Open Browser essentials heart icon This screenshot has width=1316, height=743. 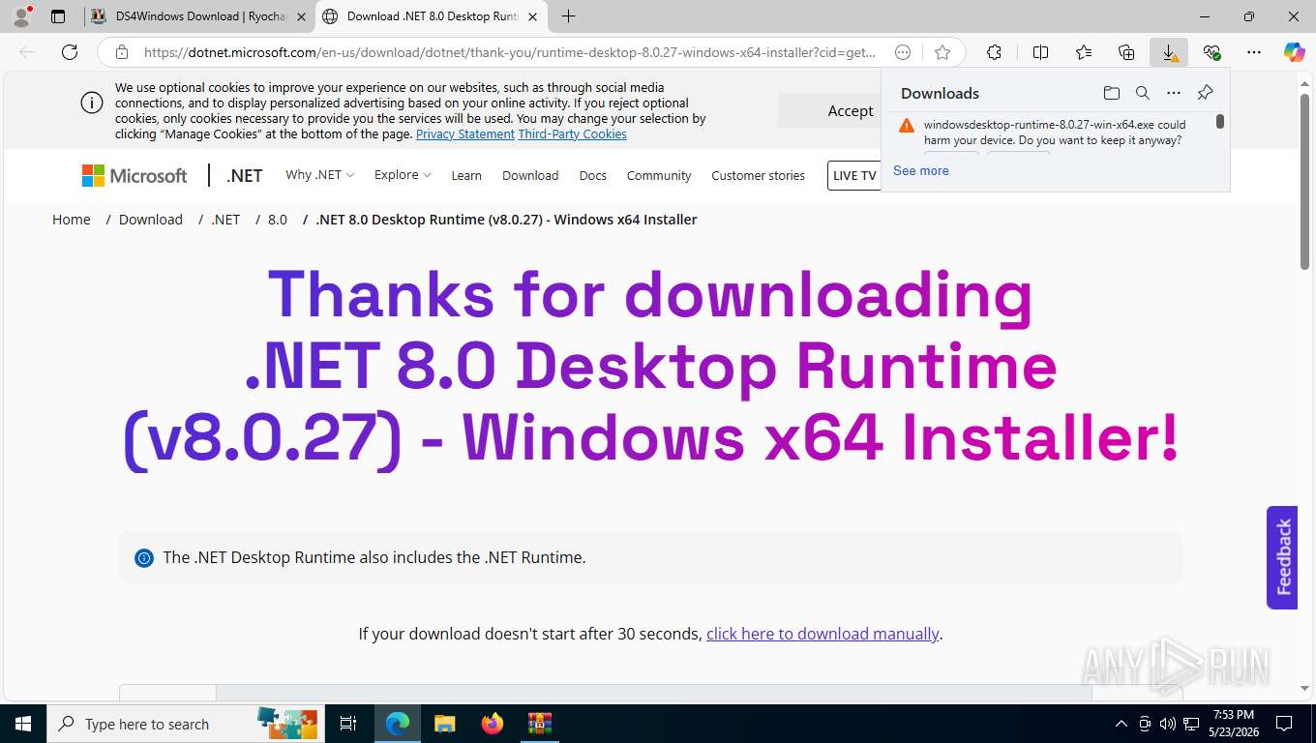(1211, 52)
